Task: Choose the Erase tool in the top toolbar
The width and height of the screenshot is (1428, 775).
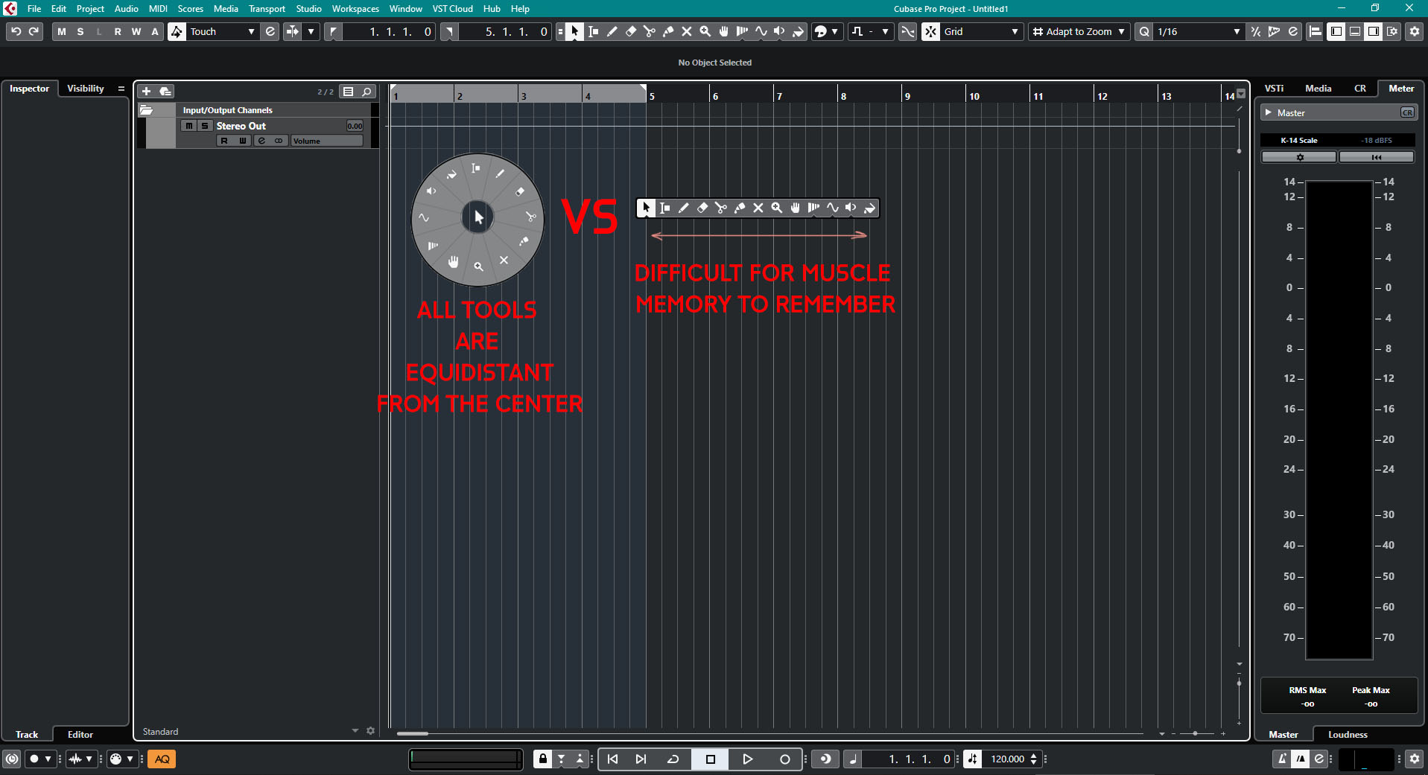Action: pyautogui.click(x=630, y=31)
